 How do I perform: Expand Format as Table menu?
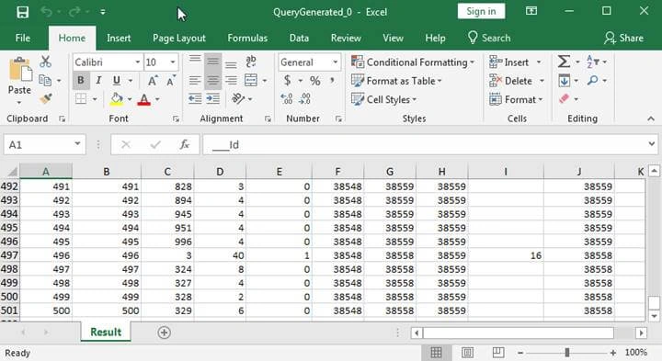[x=396, y=81]
